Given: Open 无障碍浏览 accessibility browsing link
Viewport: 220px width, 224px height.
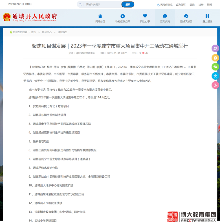Looking at the screenshot, I should (166, 5).
